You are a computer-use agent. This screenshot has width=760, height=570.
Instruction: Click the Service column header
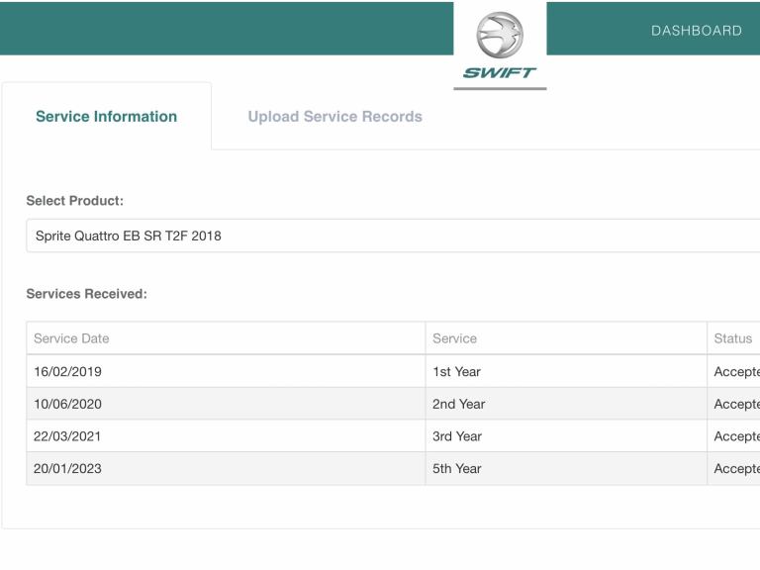tap(454, 338)
